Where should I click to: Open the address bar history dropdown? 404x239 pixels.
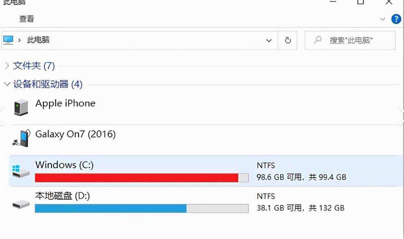(x=269, y=40)
